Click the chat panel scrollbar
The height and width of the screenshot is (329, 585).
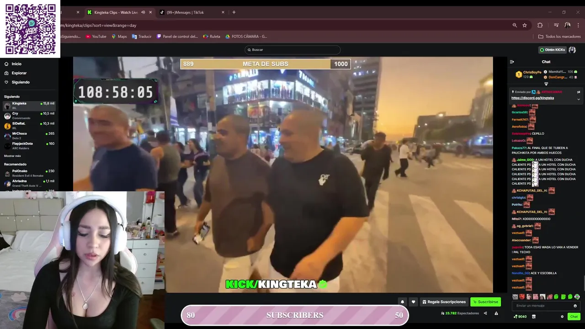pos(584,282)
